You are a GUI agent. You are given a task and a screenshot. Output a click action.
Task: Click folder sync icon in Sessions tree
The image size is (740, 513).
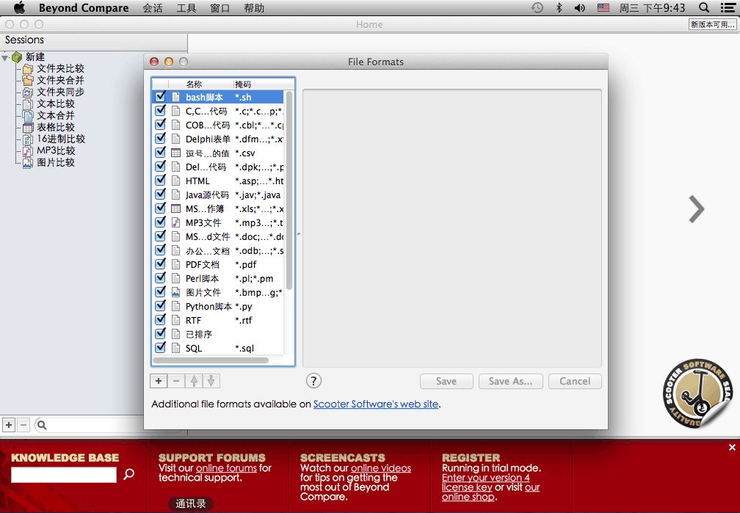click(28, 92)
